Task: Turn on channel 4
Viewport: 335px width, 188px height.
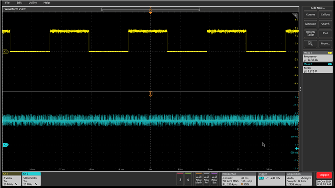Action: [188, 179]
